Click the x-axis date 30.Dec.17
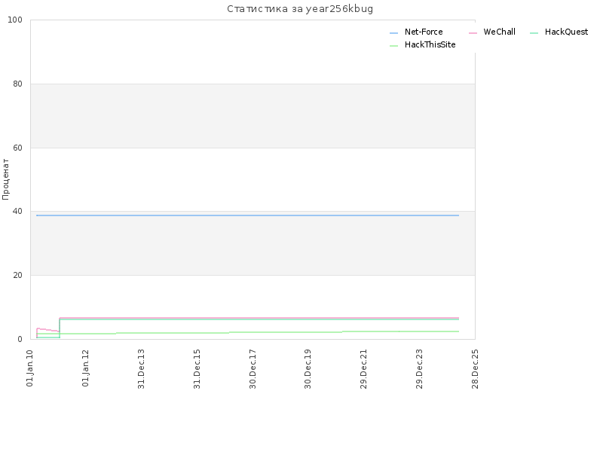This screenshot has width=603, height=452. pyautogui.click(x=253, y=368)
